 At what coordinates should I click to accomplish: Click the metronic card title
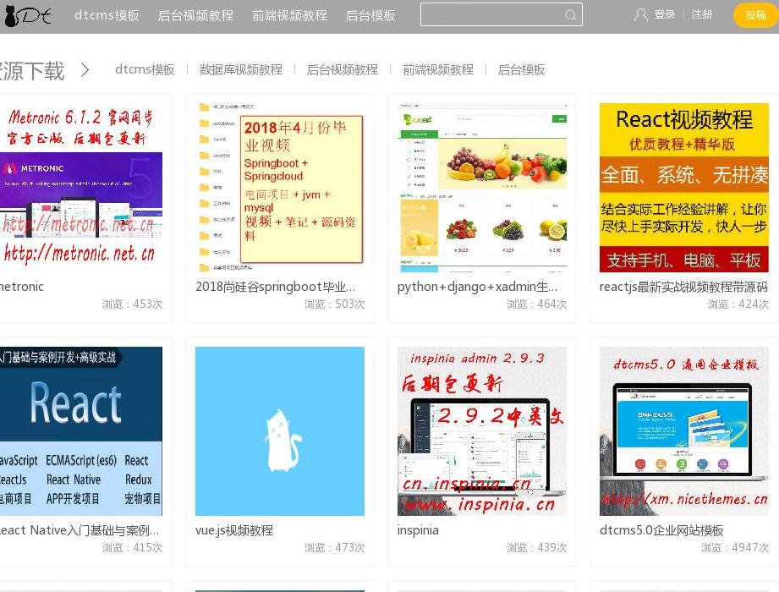point(22,287)
